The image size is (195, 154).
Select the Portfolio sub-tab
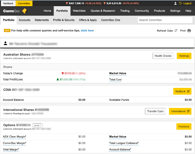pyautogui.click(x=9, y=20)
